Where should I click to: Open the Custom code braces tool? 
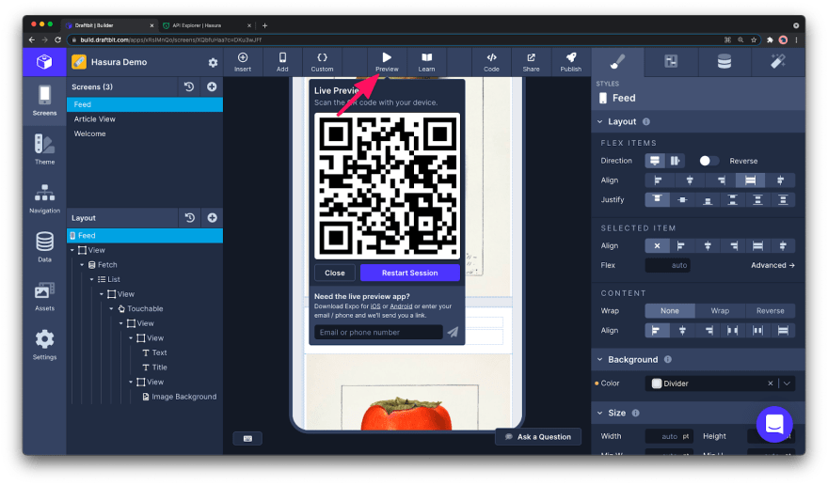point(322,62)
